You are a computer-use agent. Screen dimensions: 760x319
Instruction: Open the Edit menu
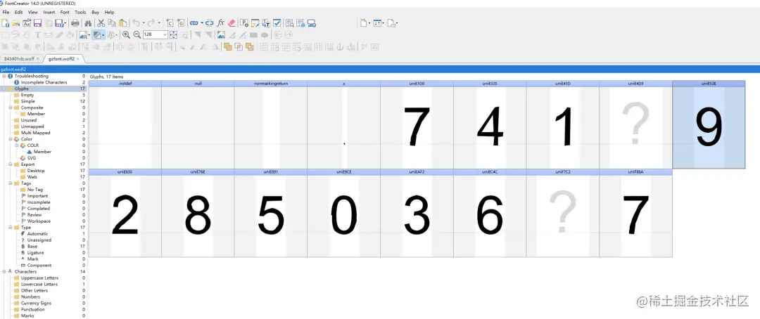(19, 12)
